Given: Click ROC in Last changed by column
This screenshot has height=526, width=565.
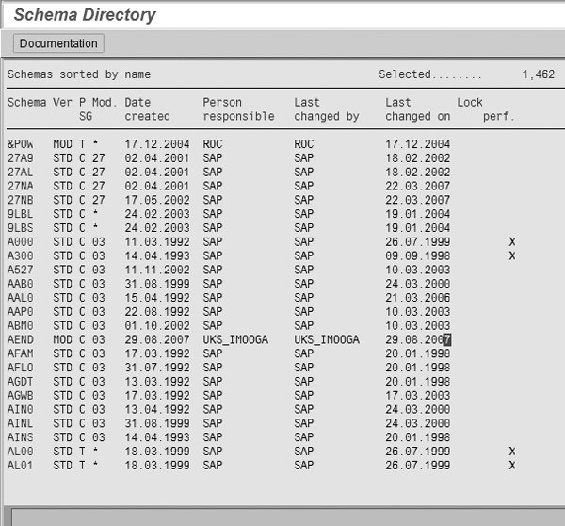Looking at the screenshot, I should (303, 145).
